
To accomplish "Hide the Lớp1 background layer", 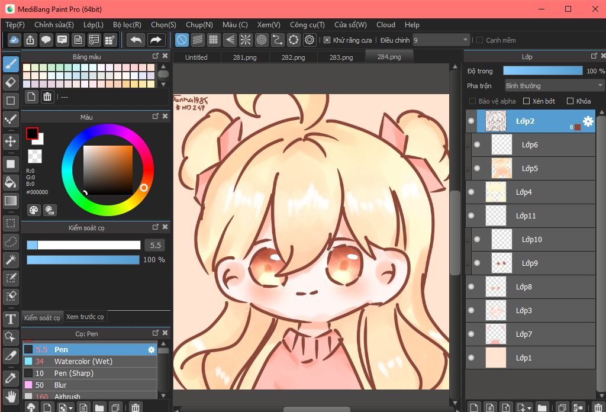I will [470, 358].
